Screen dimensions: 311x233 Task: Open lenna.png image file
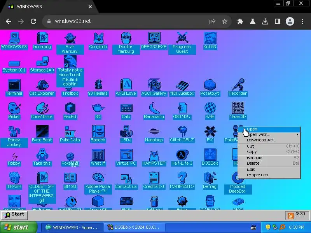pyautogui.click(x=42, y=38)
